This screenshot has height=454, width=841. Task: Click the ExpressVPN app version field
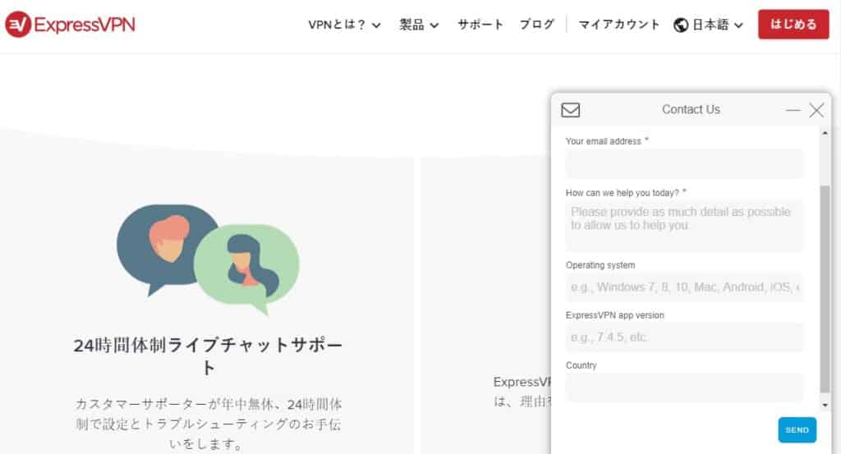pyautogui.click(x=684, y=337)
